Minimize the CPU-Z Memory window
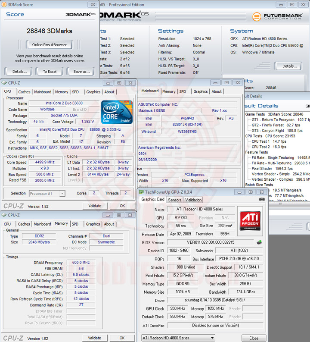310x342 pixels. point(108,215)
